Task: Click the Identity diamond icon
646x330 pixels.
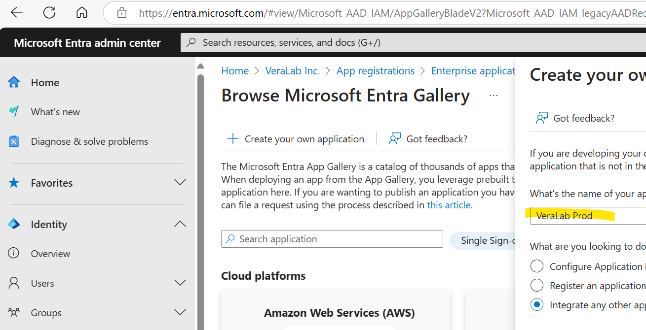Action: pos(14,224)
